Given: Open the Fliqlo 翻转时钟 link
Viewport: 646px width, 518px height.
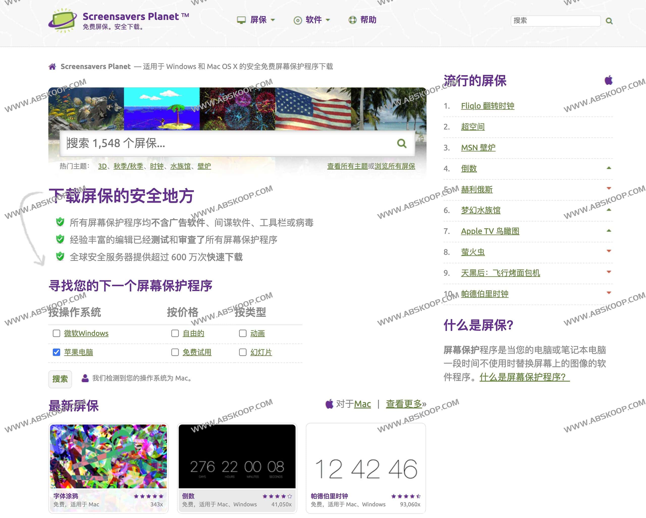Looking at the screenshot, I should 488,106.
